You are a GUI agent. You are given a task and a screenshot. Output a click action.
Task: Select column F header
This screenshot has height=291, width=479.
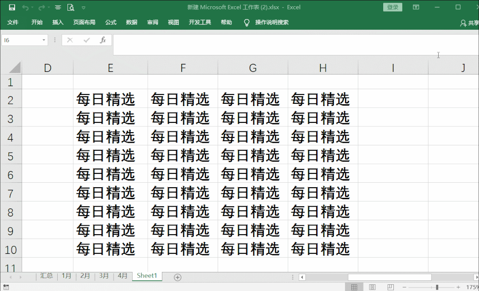click(x=183, y=67)
